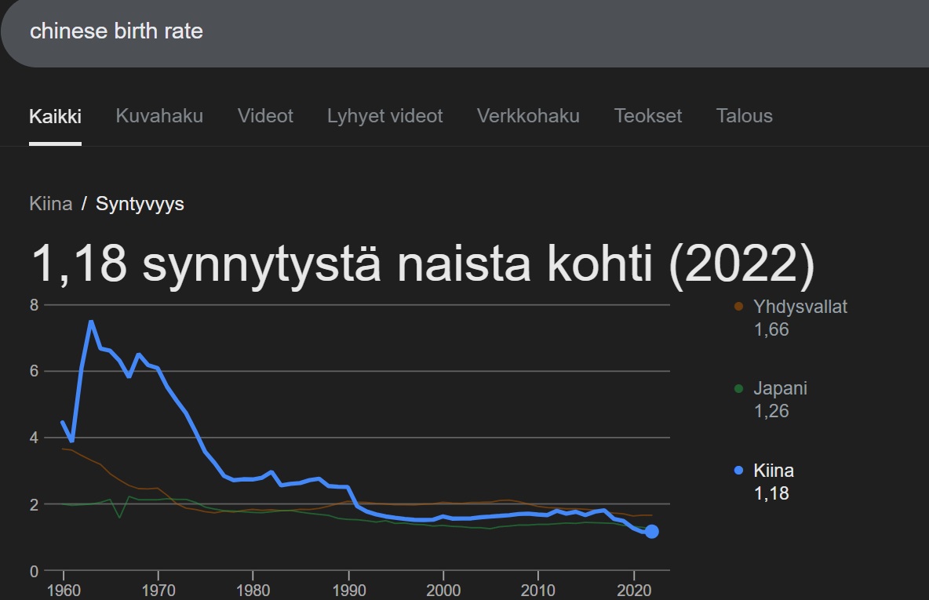Click the y-axis label 6

35,371
